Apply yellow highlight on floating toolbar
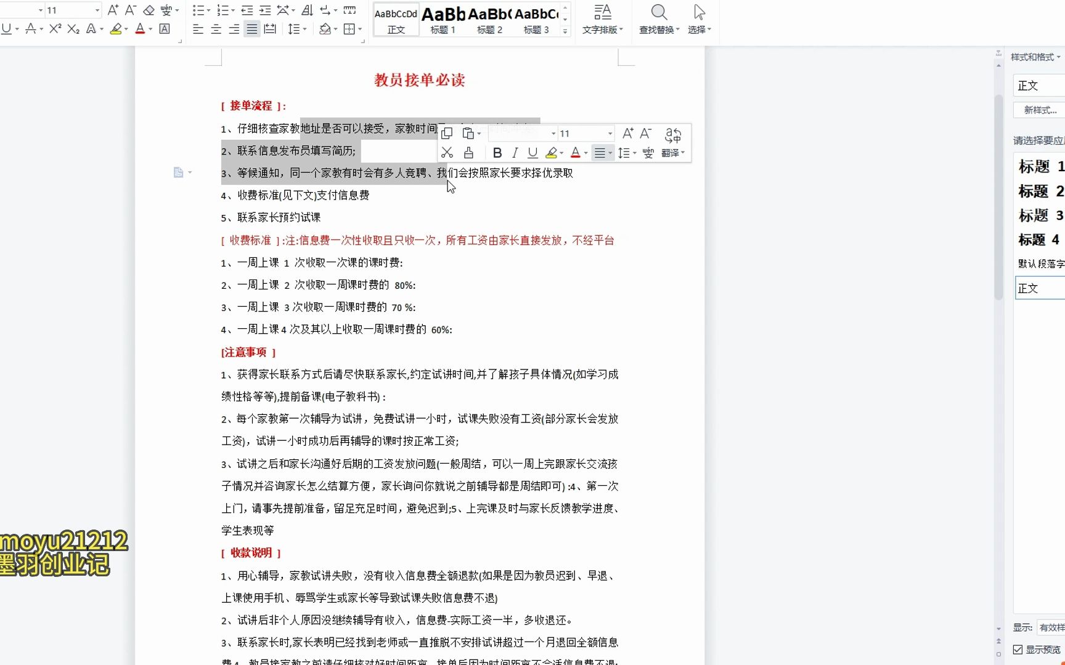 (x=551, y=153)
